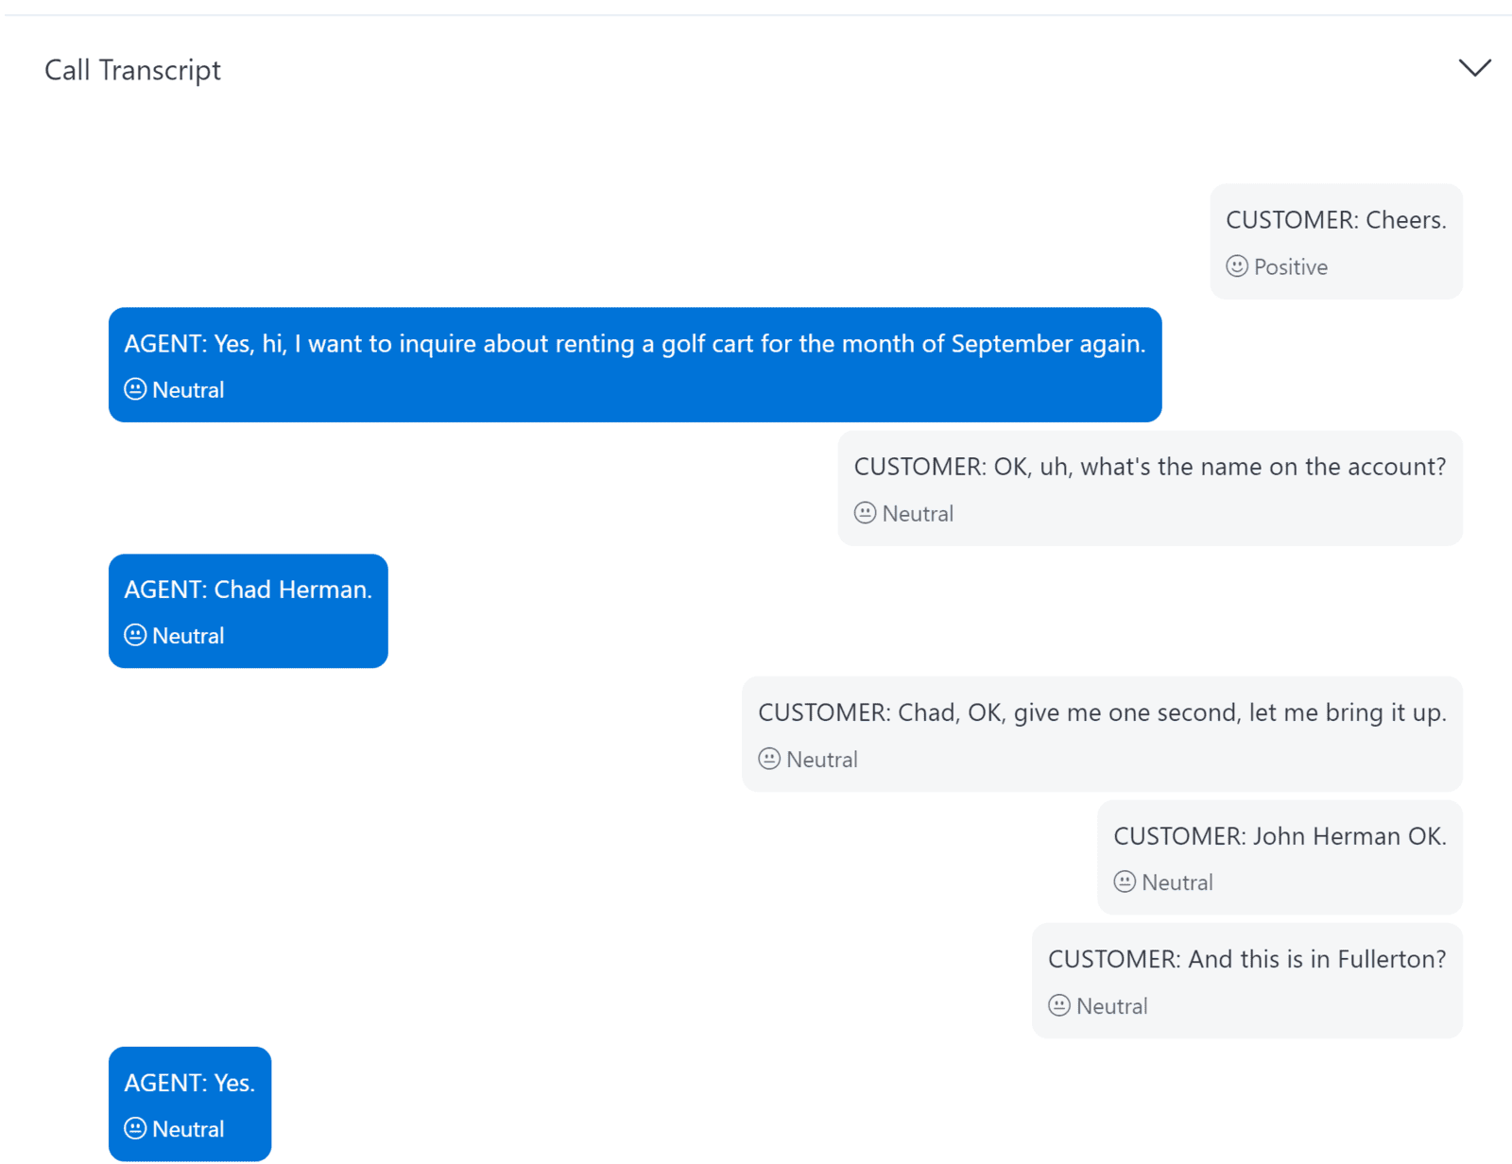Screen dimensions: 1512x1164
Task: Click the neutral face icon under golf cart message
Action: [x=135, y=389]
